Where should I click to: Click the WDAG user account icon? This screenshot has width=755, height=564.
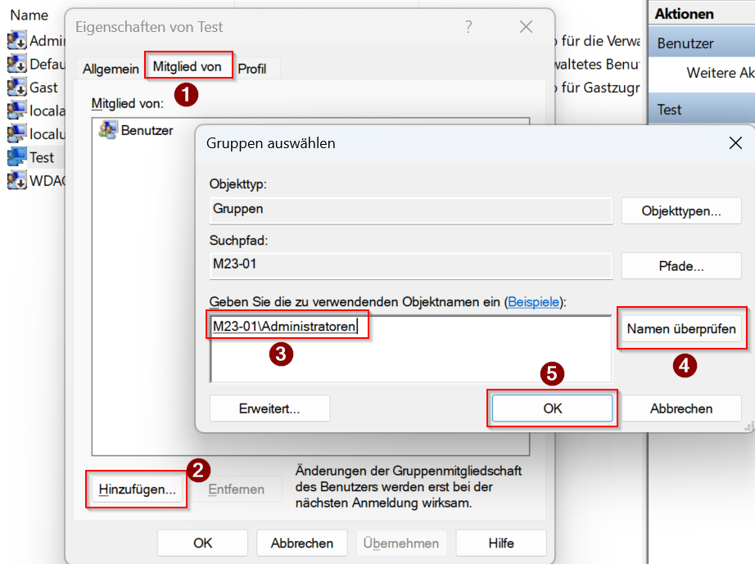(16, 181)
